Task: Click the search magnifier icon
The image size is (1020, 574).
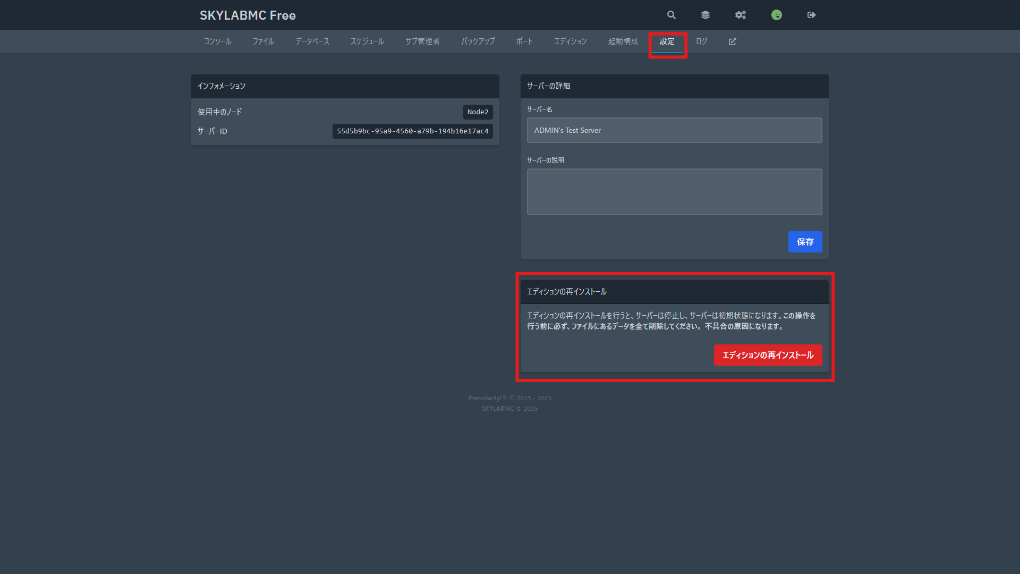Action: point(671,15)
